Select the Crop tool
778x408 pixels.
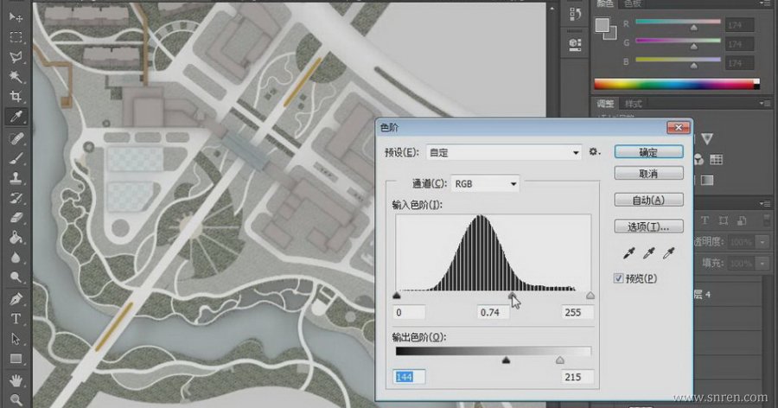tap(16, 96)
